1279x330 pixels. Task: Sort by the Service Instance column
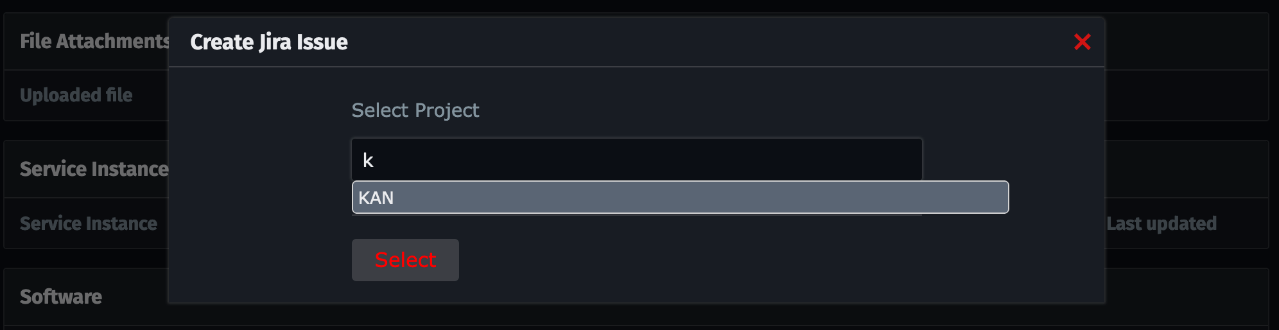(89, 224)
